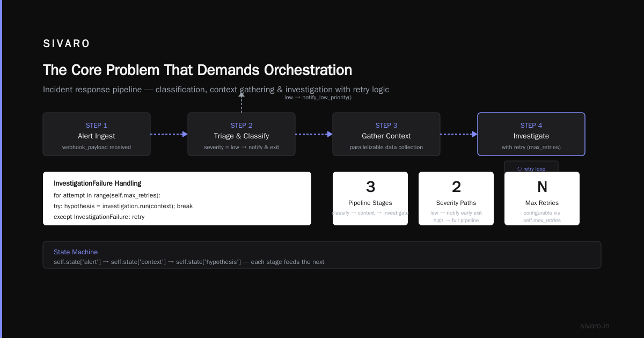Click the 'State Machine' heading
This screenshot has width=644, height=338.
tap(76, 252)
